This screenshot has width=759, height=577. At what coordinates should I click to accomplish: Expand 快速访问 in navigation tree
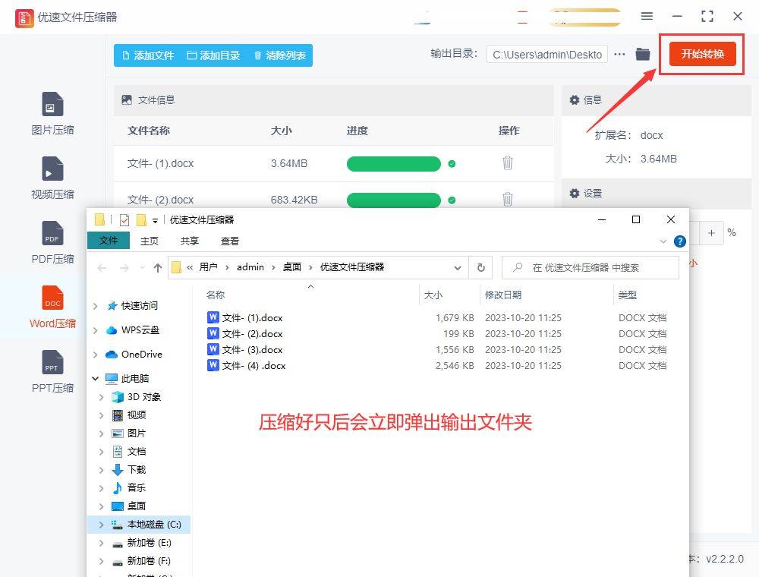(x=96, y=306)
